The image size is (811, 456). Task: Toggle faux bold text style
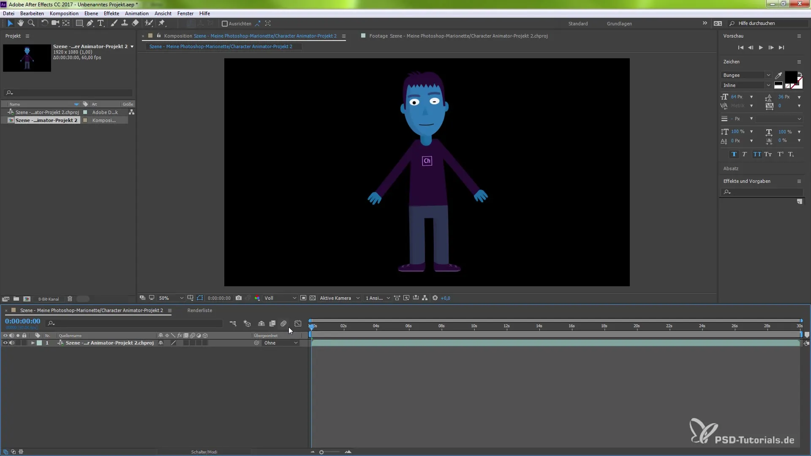734,155
